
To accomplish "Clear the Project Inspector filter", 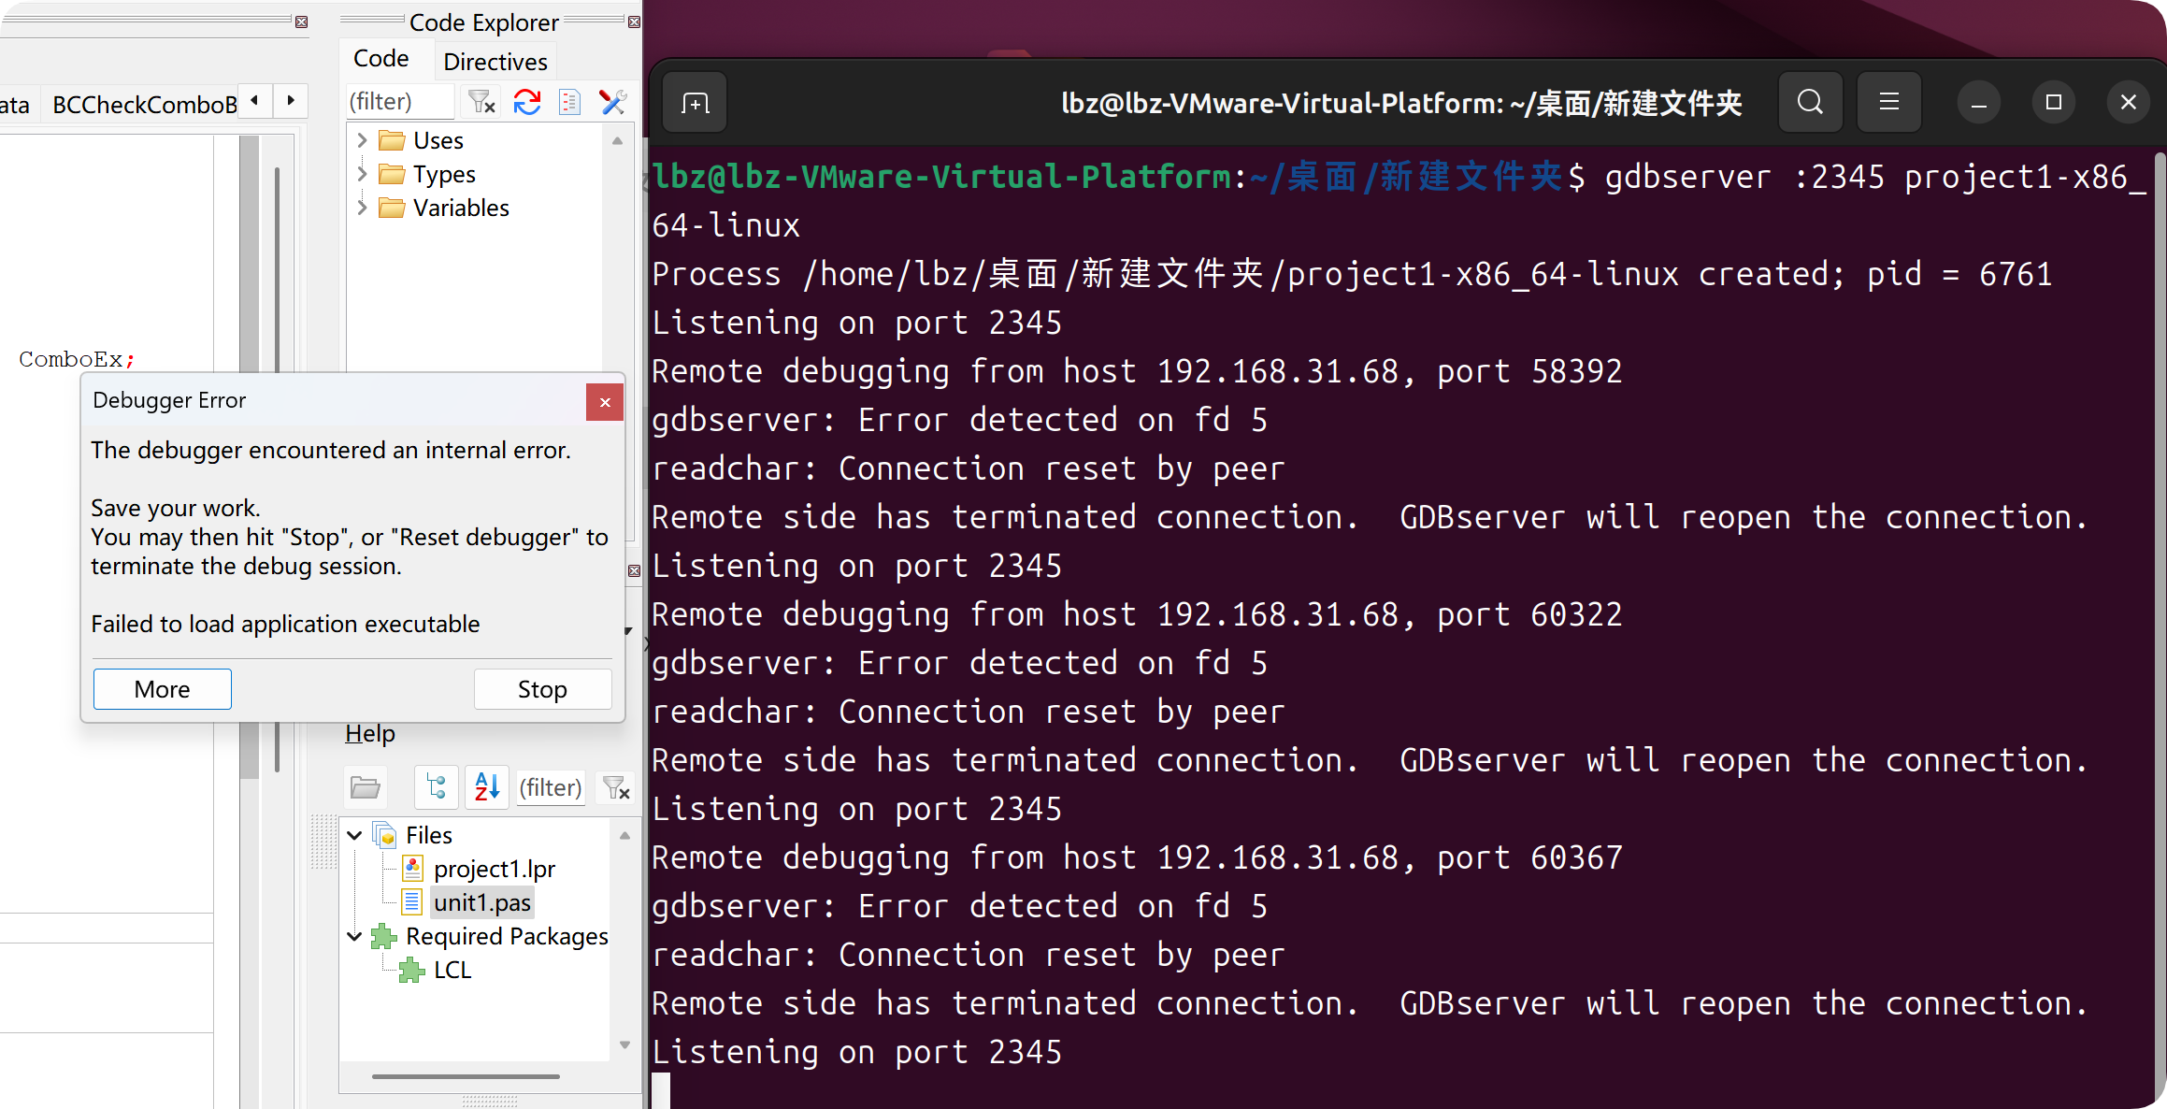I will click(x=616, y=787).
